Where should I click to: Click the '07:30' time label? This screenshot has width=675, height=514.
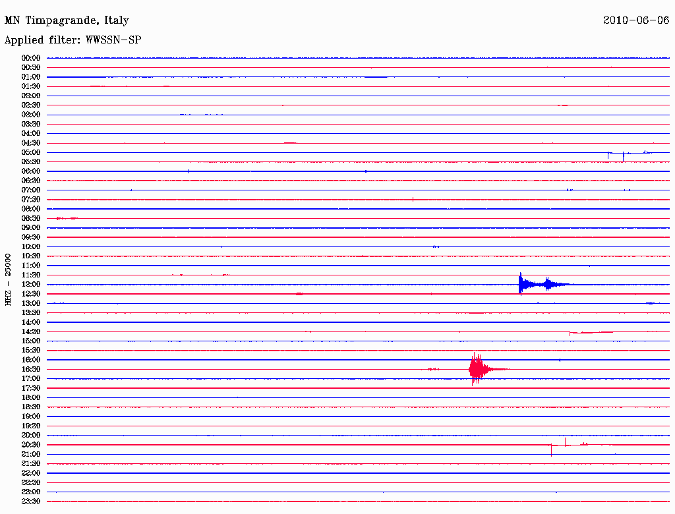point(31,199)
